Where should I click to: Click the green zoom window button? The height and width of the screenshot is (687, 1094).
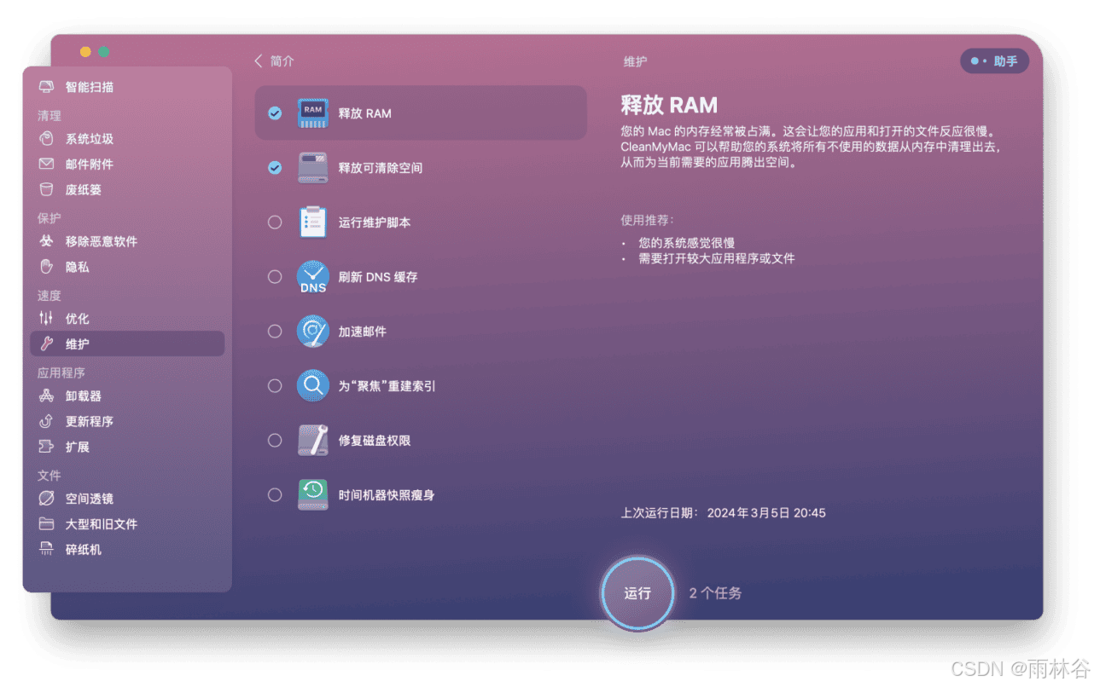pyautogui.click(x=103, y=52)
